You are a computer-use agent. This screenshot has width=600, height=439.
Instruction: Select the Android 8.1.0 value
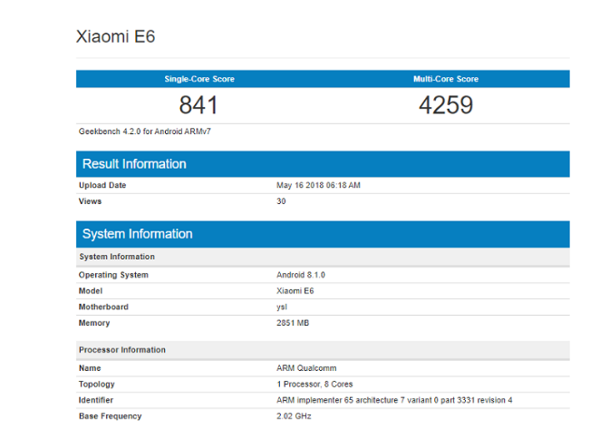(x=301, y=275)
